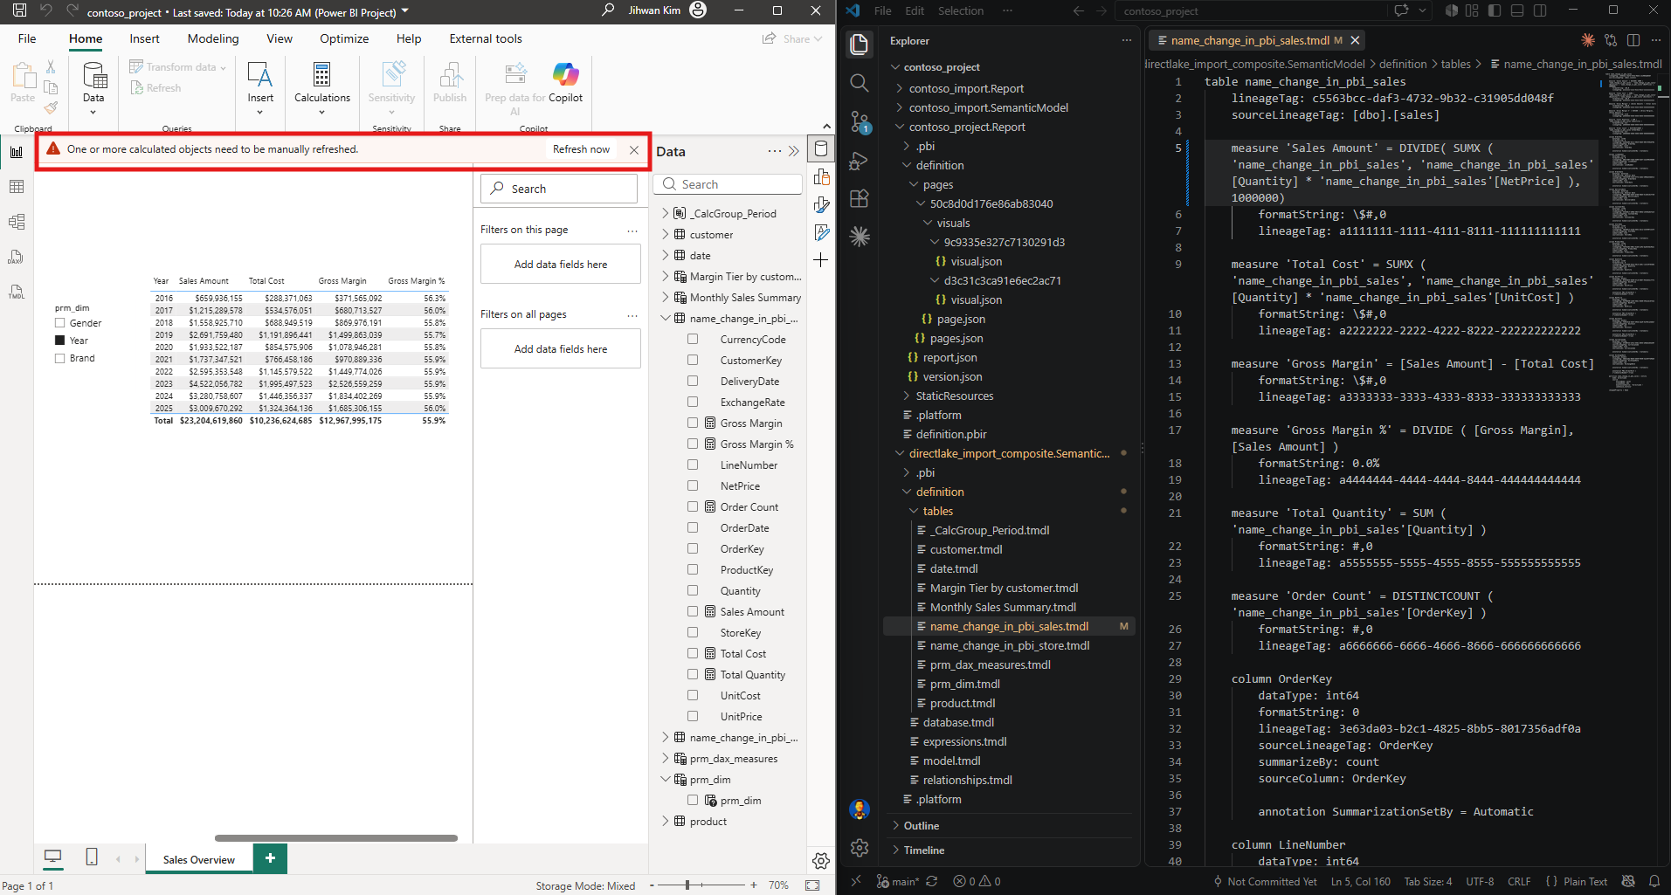Open Model view icon in Power BI
1671x895 pixels.
click(x=16, y=222)
